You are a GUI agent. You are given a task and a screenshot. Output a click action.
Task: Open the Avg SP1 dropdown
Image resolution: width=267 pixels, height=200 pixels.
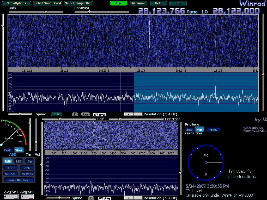pos(16,197)
